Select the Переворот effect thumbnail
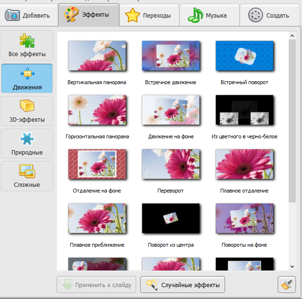 pyautogui.click(x=171, y=164)
